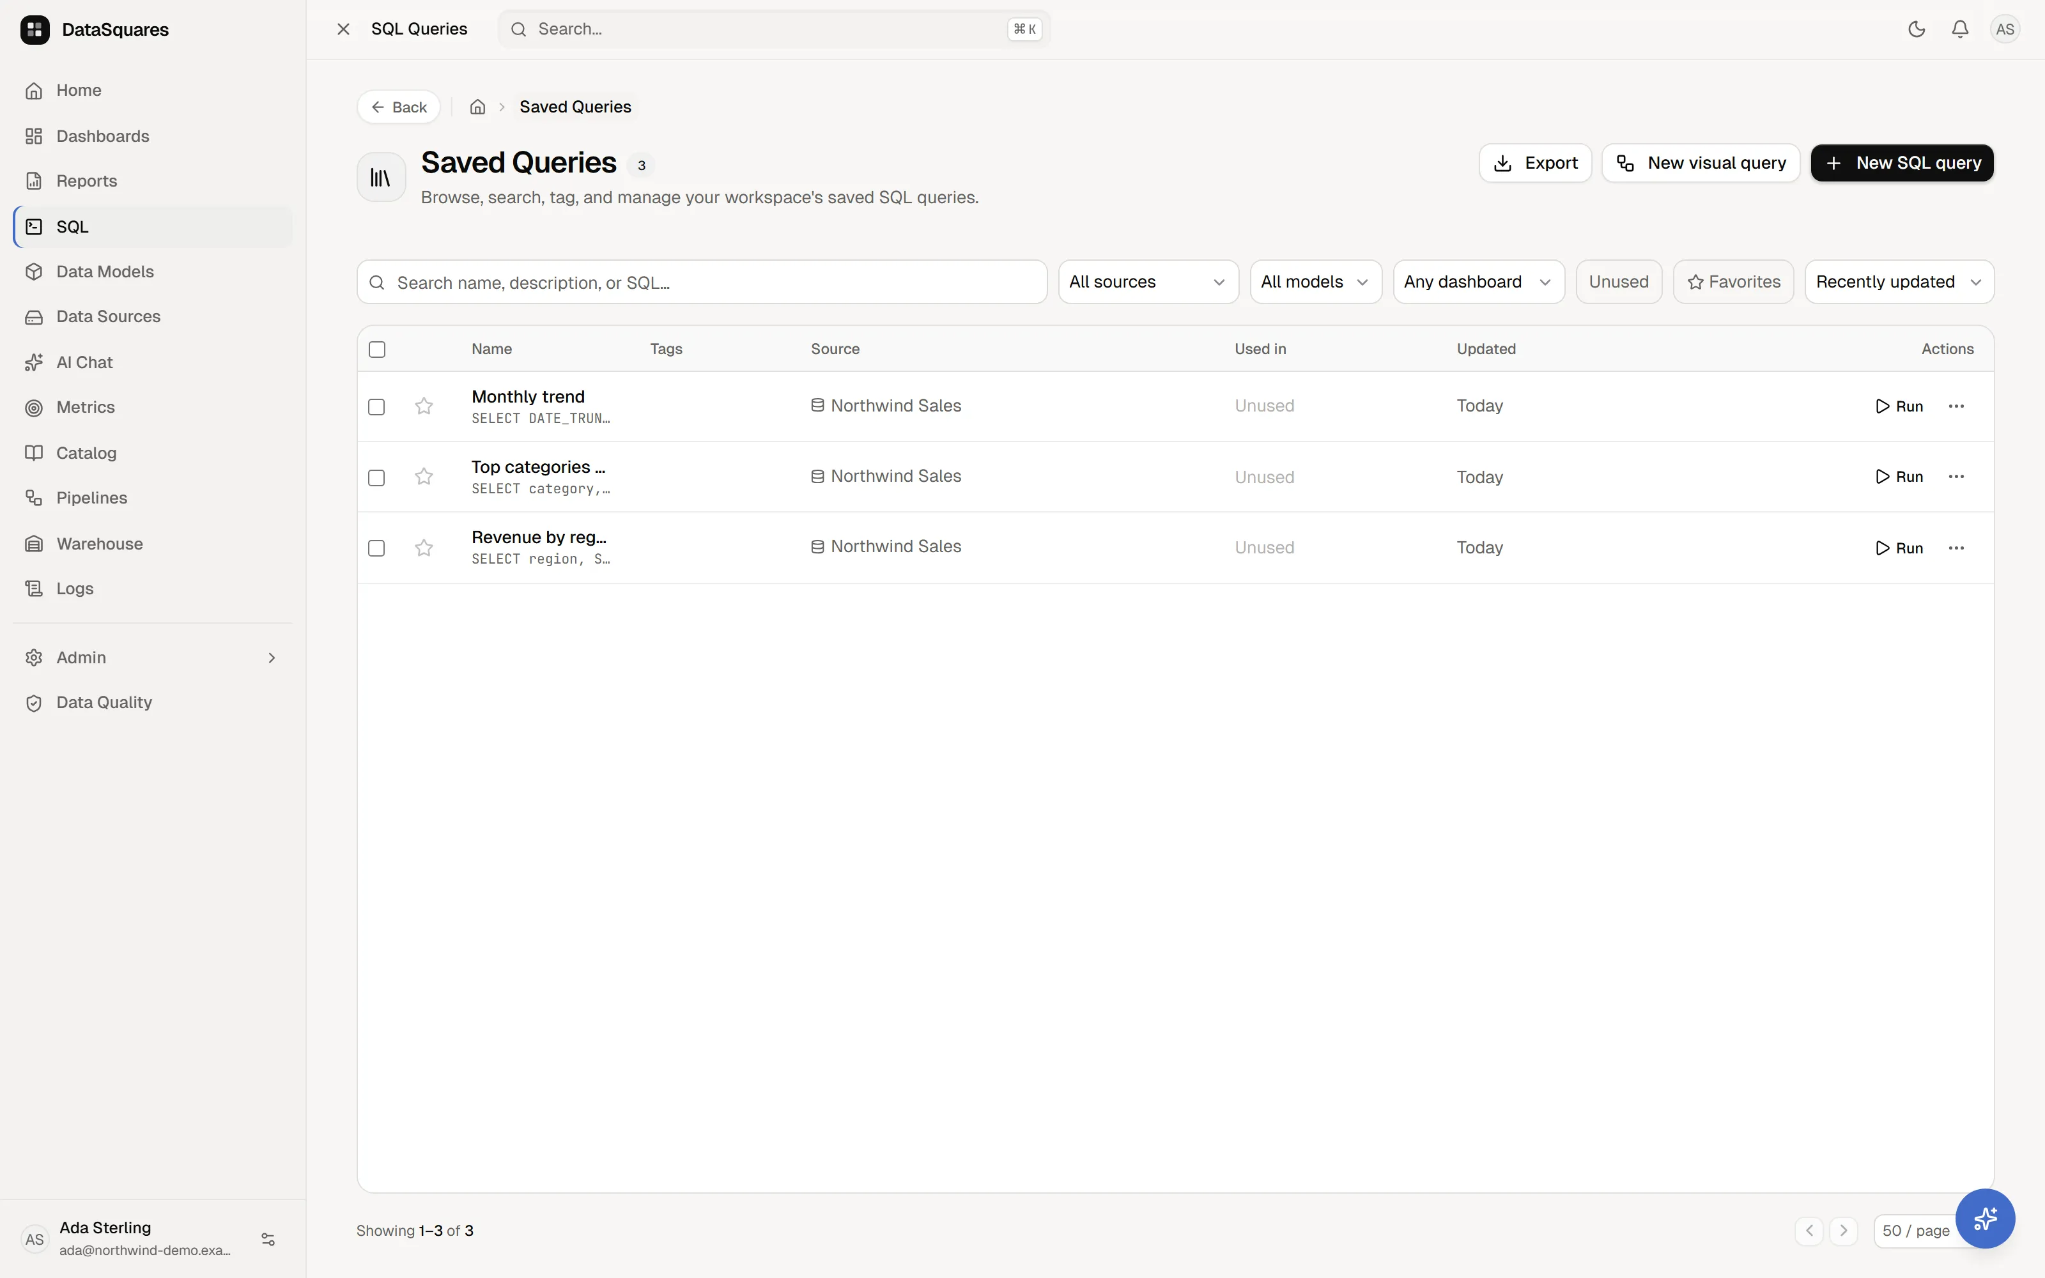Click New visual query button
This screenshot has height=1278, width=2045.
pyautogui.click(x=1700, y=163)
